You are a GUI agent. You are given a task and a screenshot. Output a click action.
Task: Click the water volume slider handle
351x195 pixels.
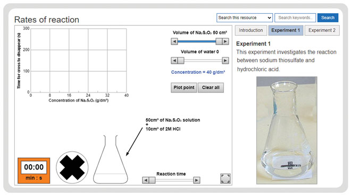click(x=181, y=61)
